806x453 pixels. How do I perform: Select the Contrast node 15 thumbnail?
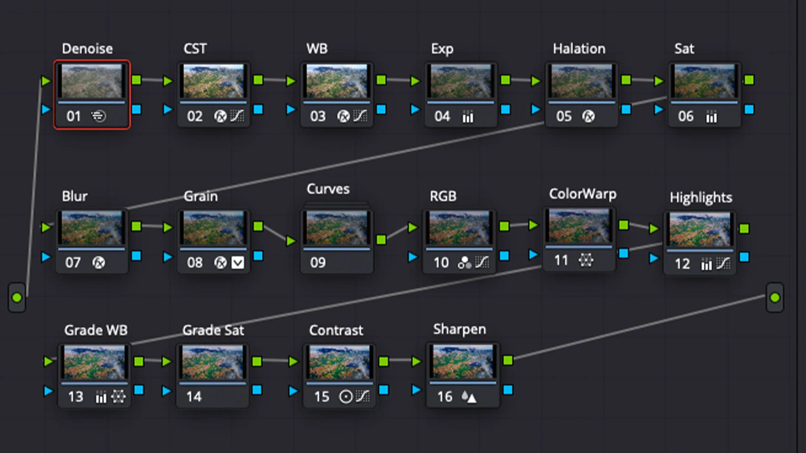click(339, 362)
